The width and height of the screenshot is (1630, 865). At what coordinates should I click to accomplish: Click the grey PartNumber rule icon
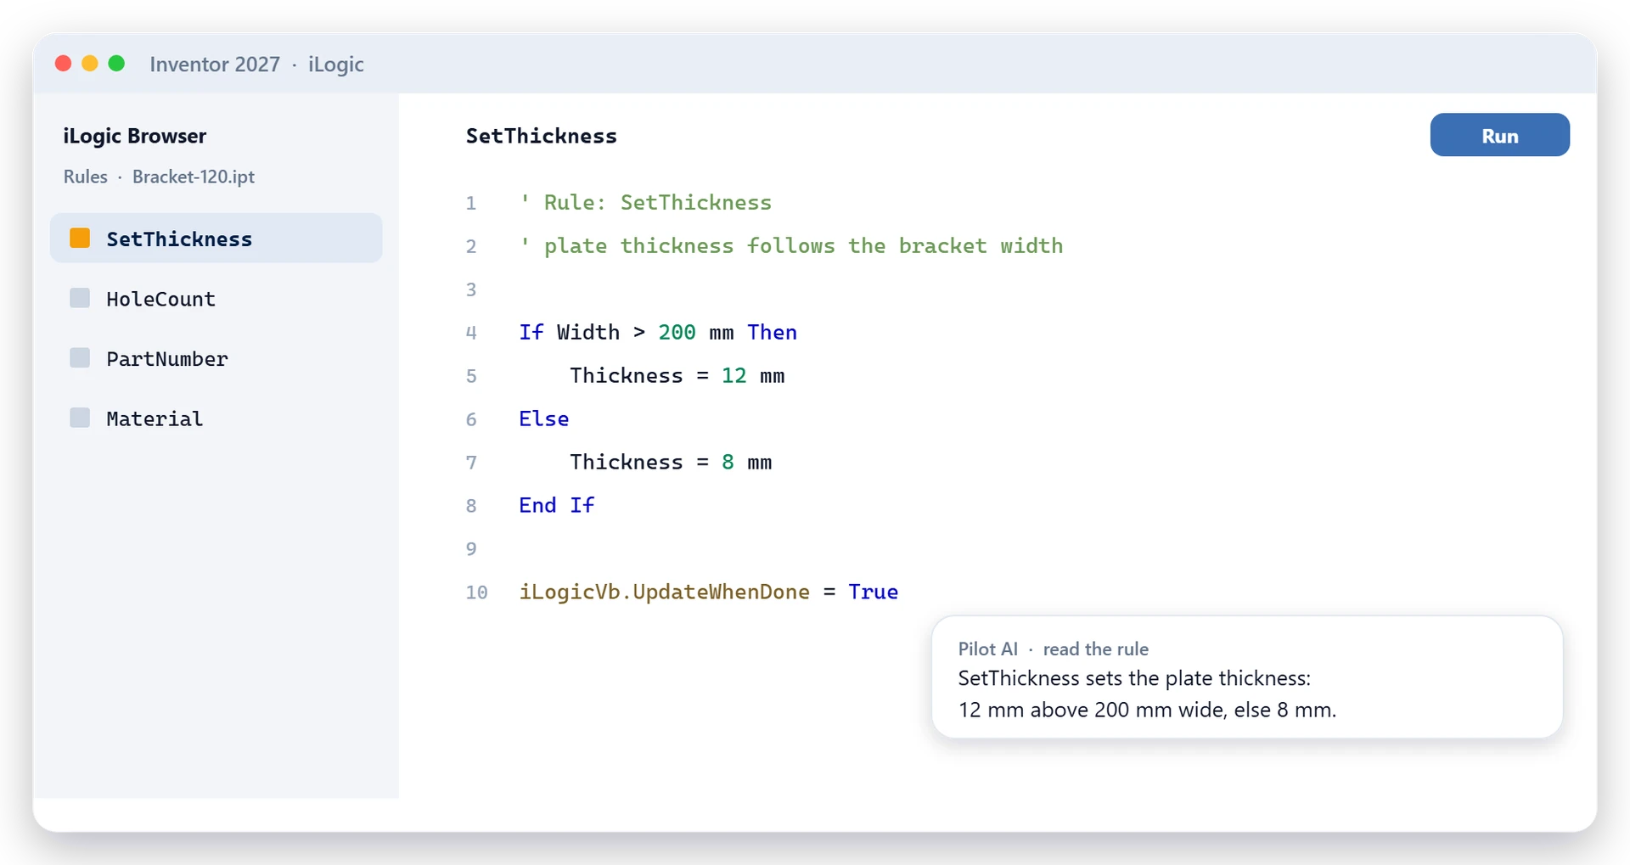(80, 357)
